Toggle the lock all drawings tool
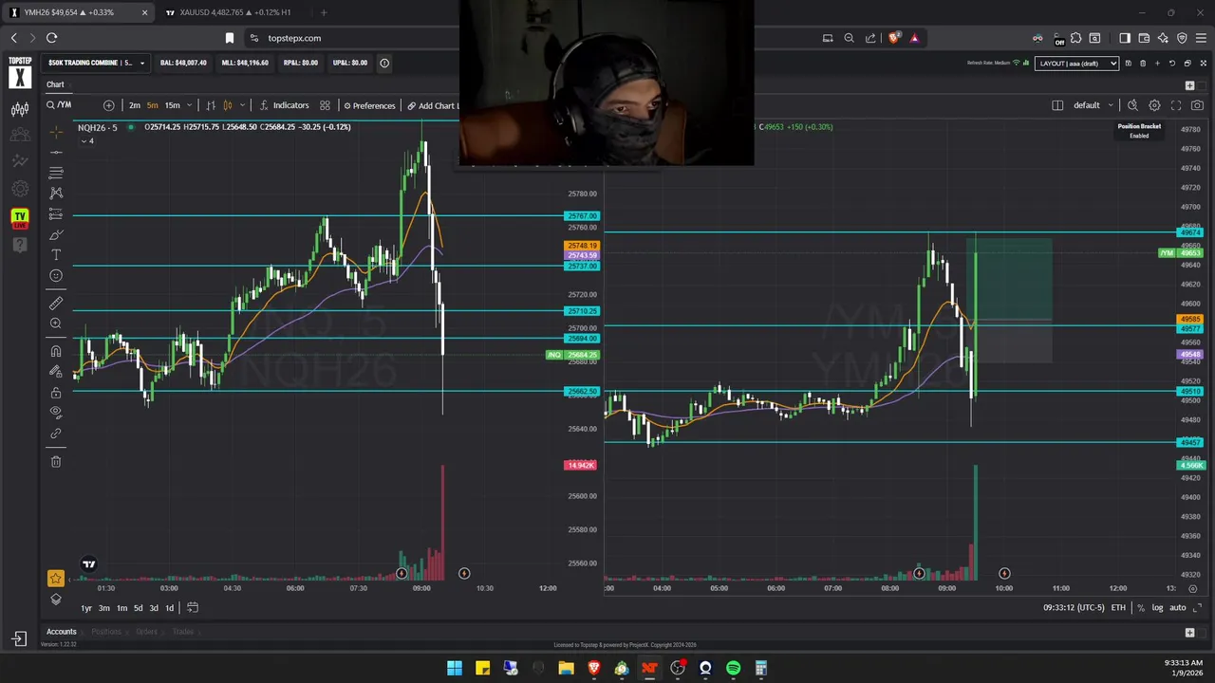Screen dimensions: 1215x683 (x=56, y=393)
